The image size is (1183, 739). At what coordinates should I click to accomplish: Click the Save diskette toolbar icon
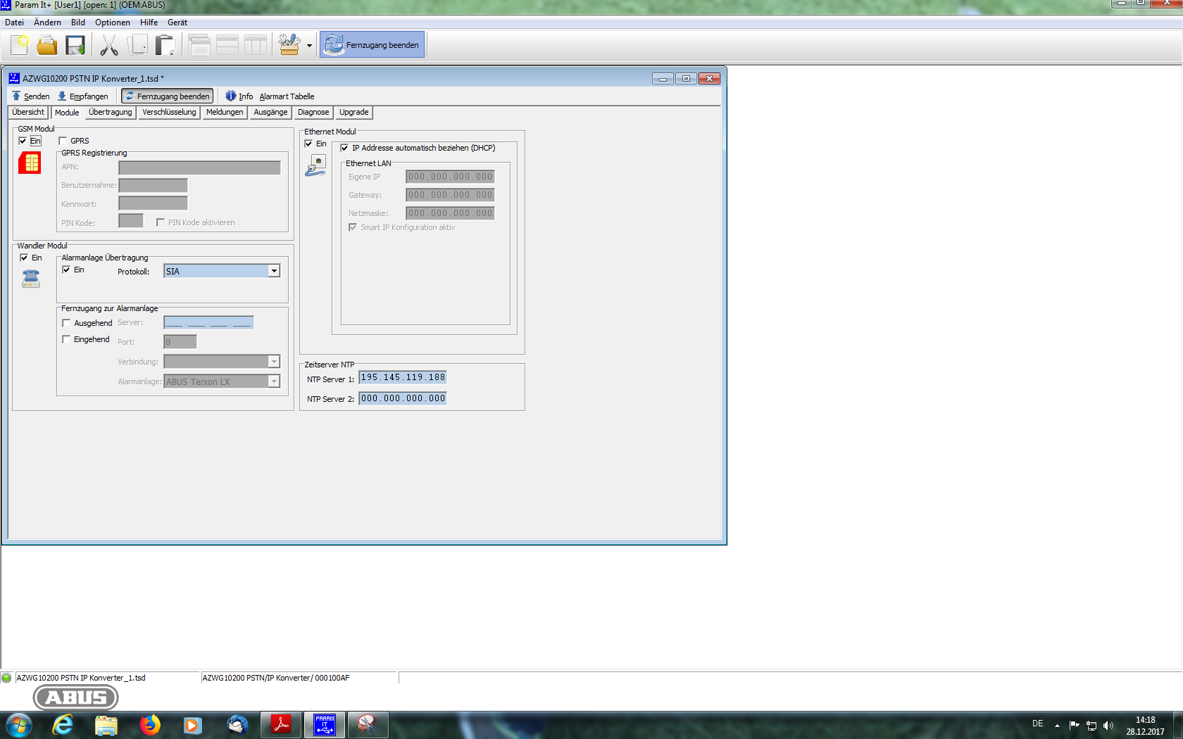(75, 45)
